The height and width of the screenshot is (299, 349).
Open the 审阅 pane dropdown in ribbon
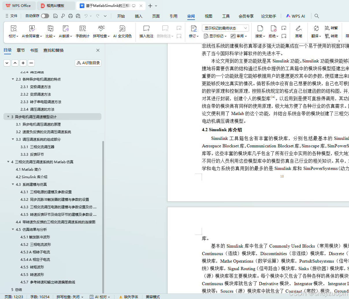coord(239,36)
